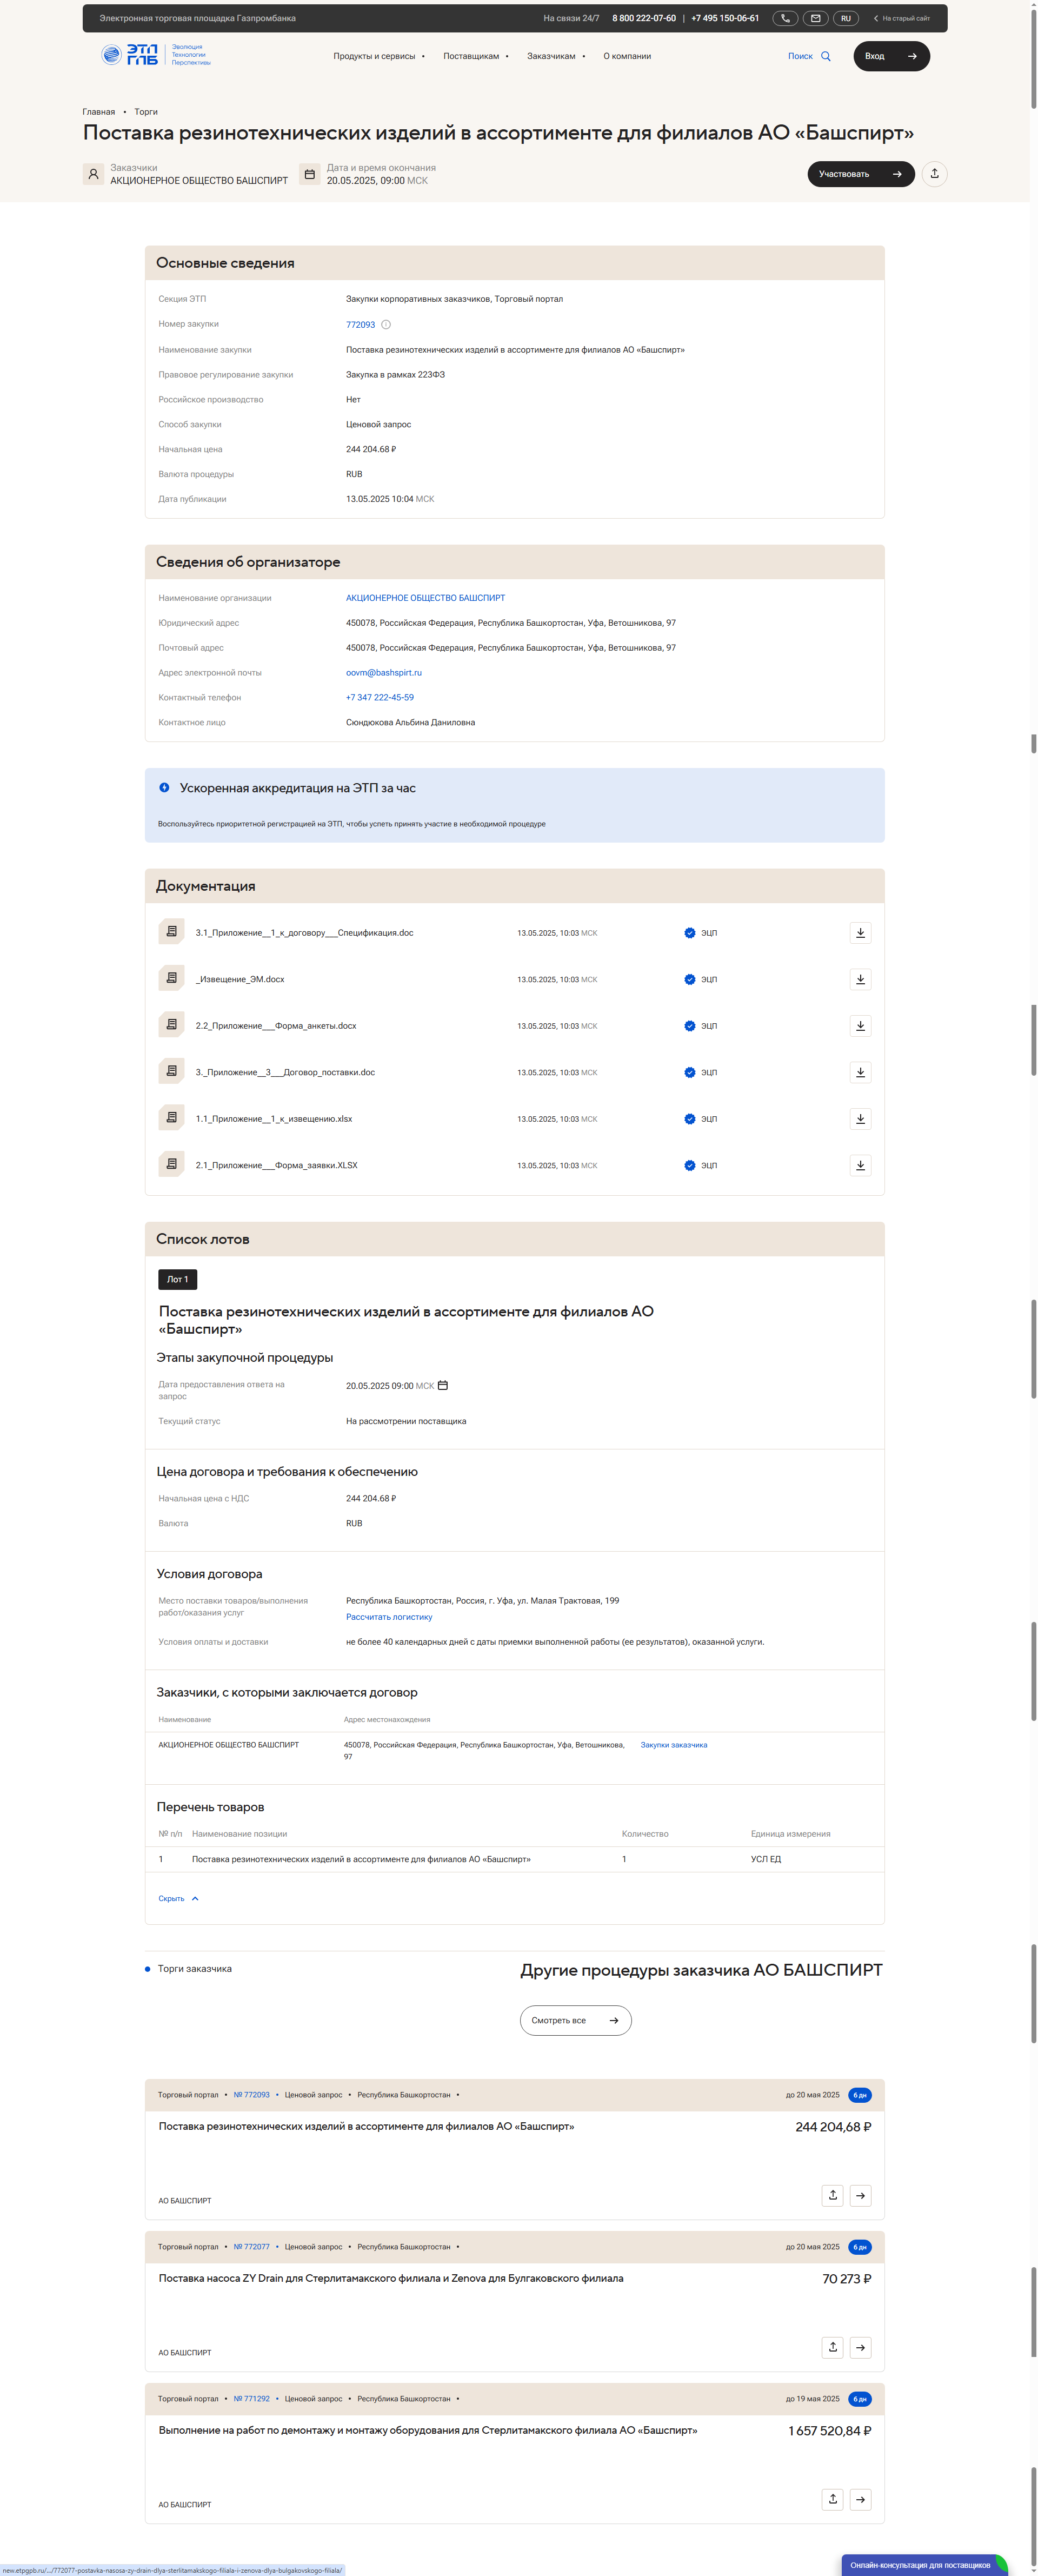Click the ЭТП ГПБ logo
The image size is (1038, 2576).
156,55
